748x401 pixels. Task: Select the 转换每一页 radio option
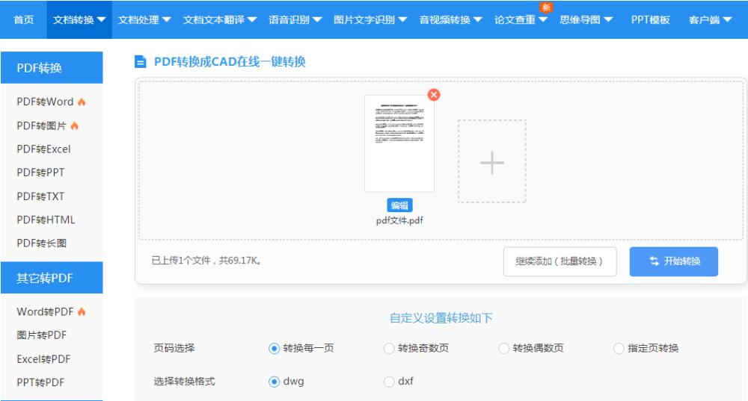[x=274, y=349]
